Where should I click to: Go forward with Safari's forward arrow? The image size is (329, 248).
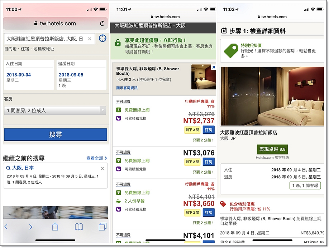[x=30, y=227]
